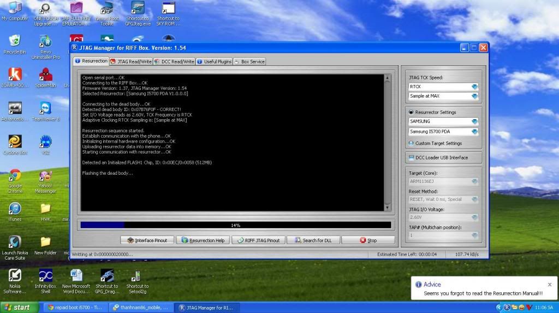Click the taskbar clock showing 11:06

click(x=544, y=308)
